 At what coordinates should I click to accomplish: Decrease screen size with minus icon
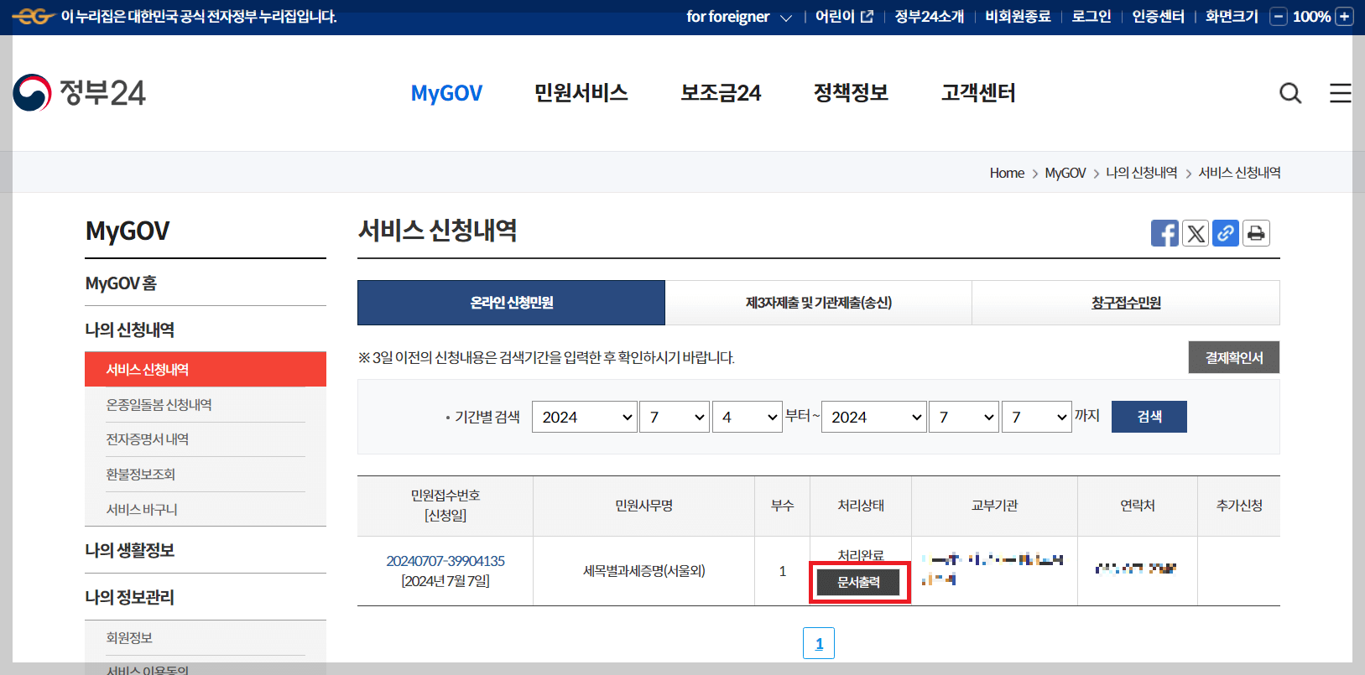[1279, 17]
